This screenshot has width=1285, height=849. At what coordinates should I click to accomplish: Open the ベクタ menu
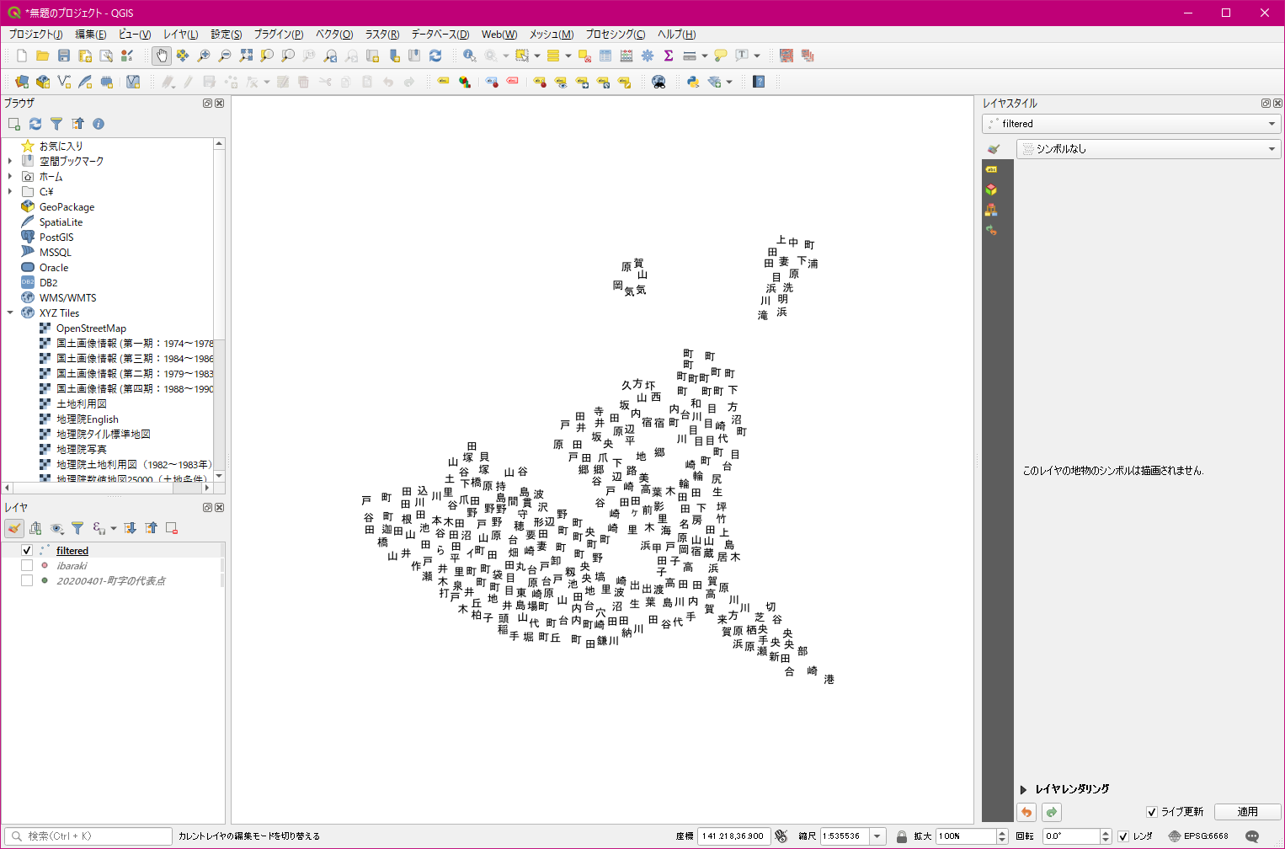[333, 35]
